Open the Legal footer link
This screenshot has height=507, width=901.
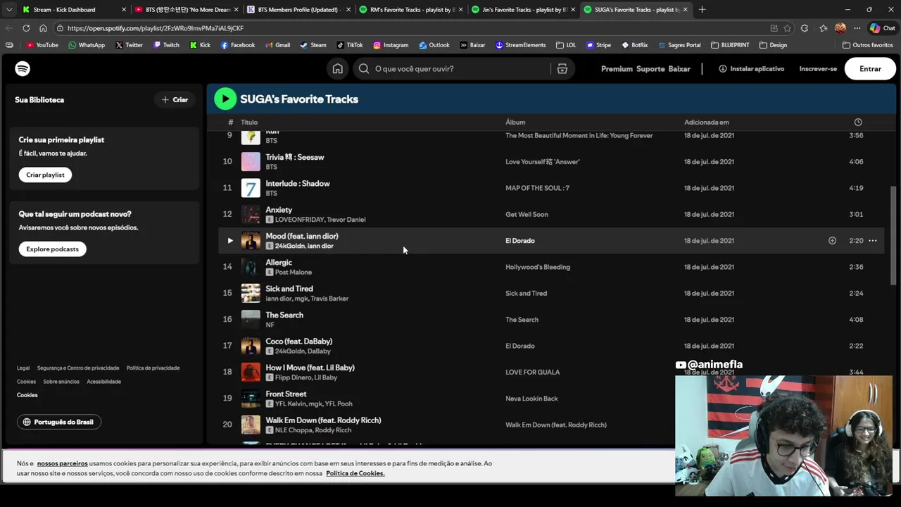23,368
